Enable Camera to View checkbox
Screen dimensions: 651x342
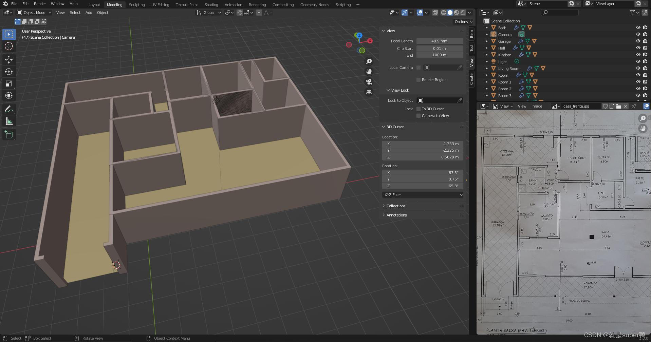coord(418,116)
